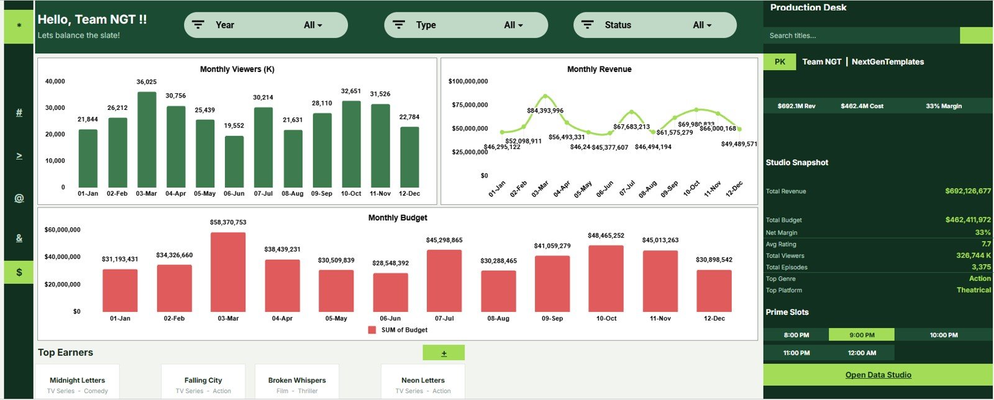
Task: Click the filter icon beside Year
Action: [x=198, y=25]
